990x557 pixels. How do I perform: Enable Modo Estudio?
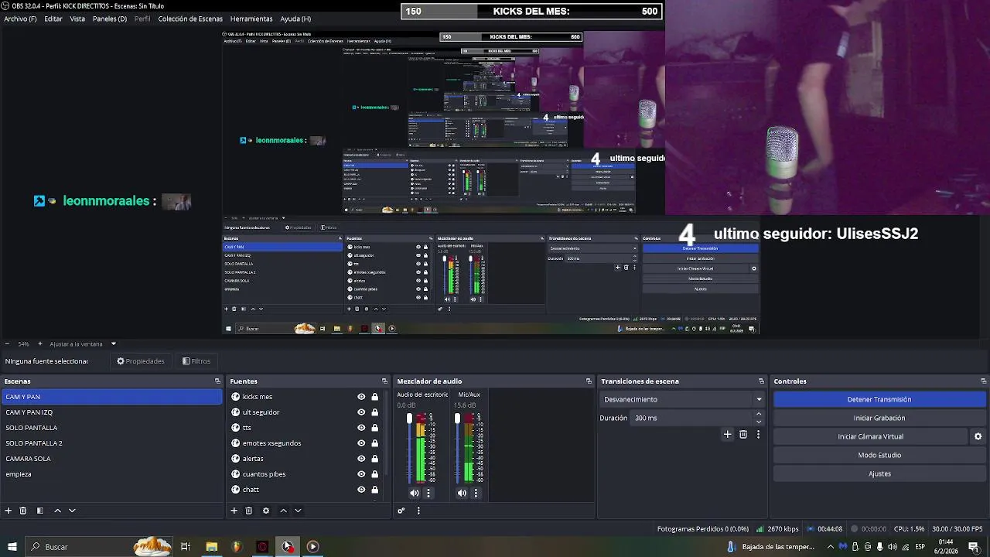[879, 455]
